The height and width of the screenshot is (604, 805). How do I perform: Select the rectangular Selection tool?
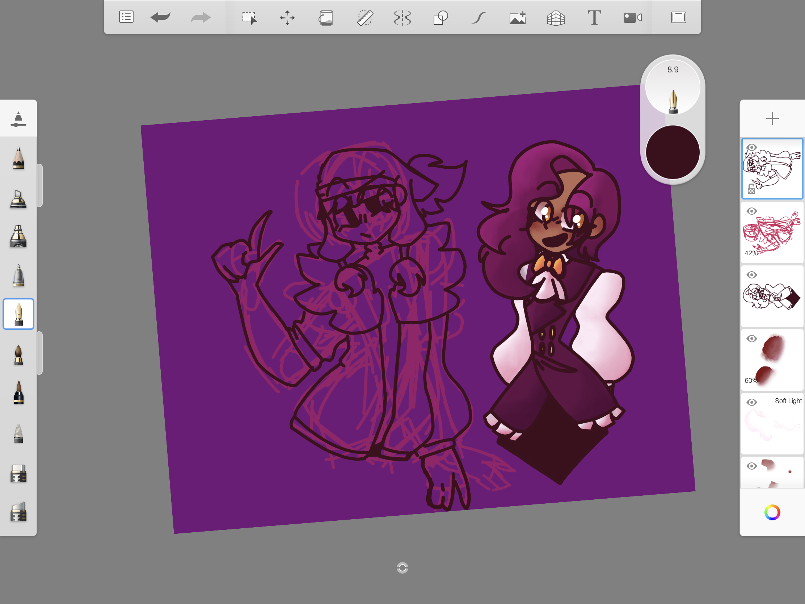point(249,17)
